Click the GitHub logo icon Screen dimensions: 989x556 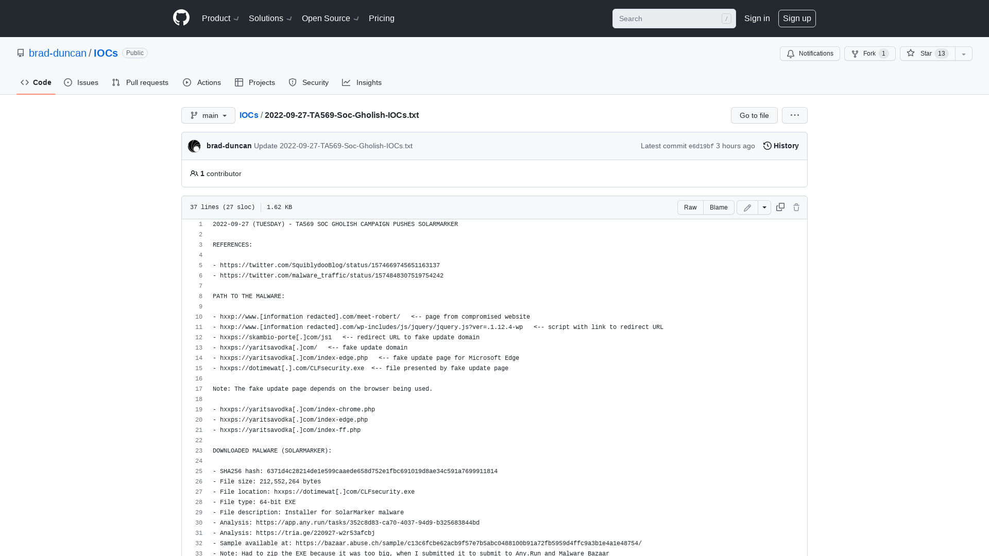coord(181,18)
